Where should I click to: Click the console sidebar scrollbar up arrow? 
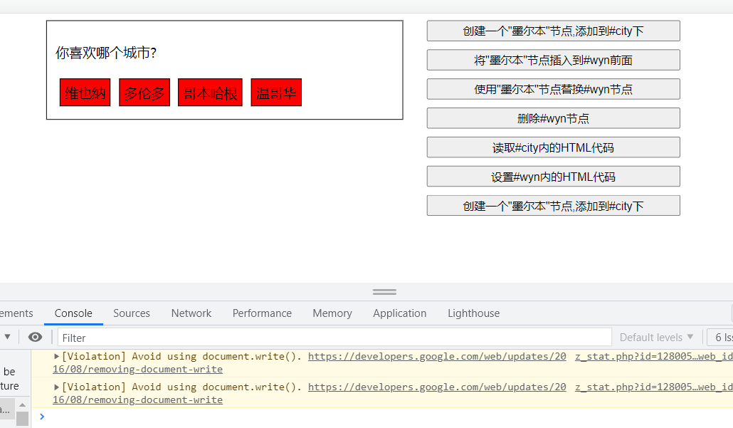[22, 404]
